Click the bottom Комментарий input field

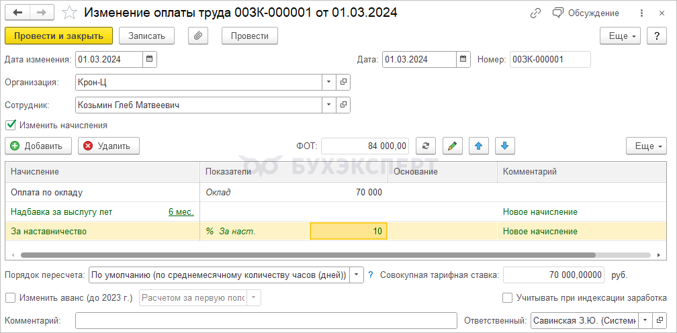tap(266, 320)
